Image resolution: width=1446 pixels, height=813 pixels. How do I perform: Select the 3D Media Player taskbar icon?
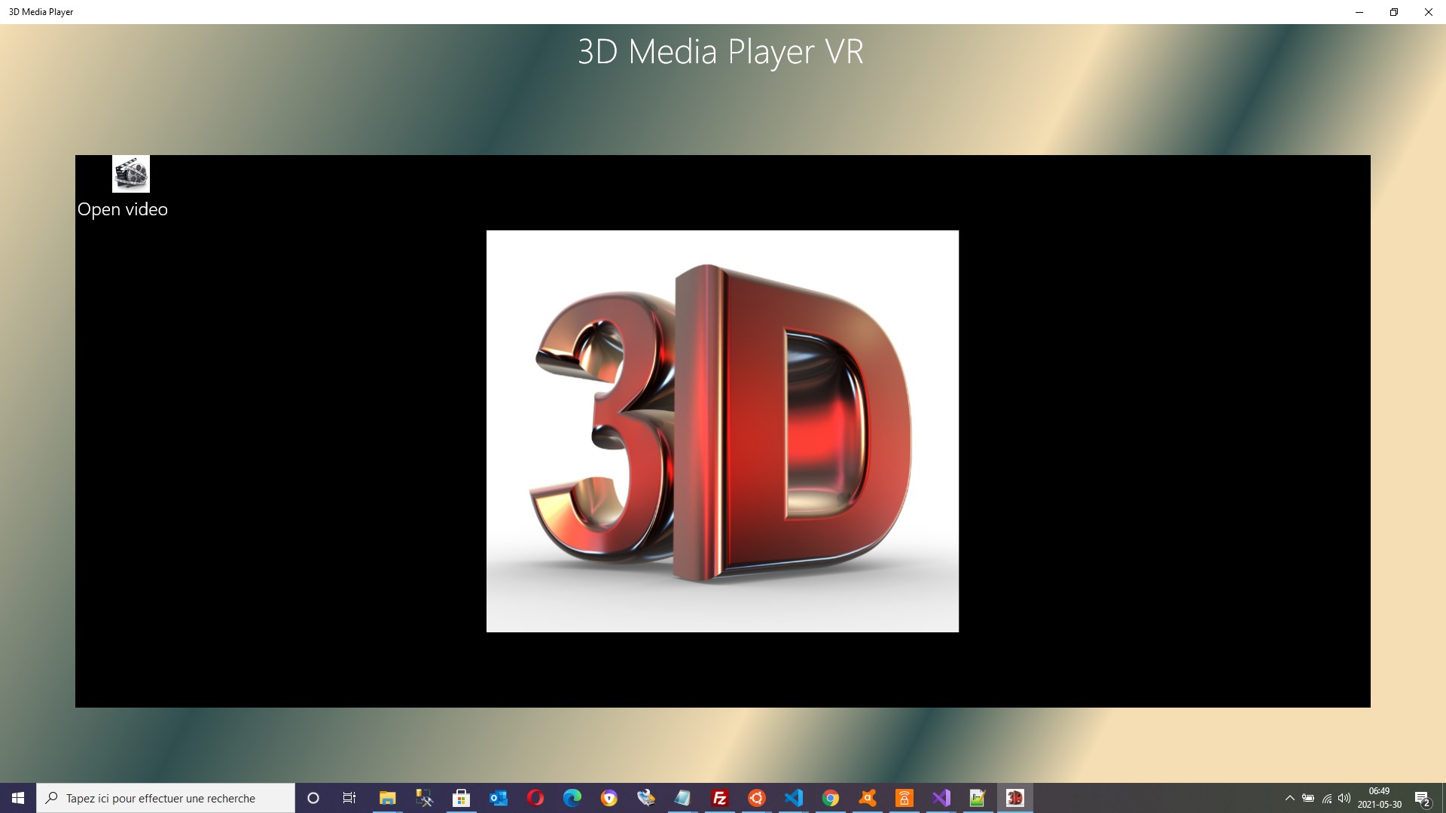[x=1014, y=798]
